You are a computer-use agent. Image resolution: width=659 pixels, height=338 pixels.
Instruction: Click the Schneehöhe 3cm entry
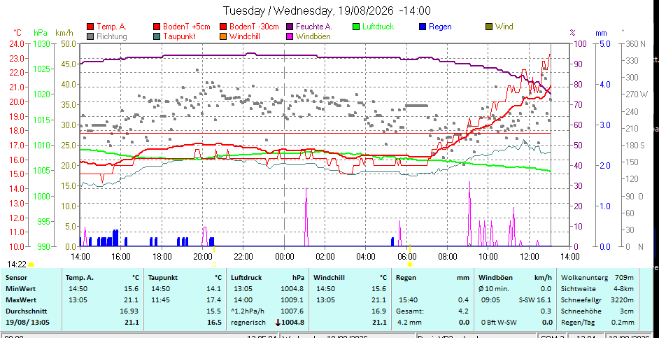pos(597,311)
